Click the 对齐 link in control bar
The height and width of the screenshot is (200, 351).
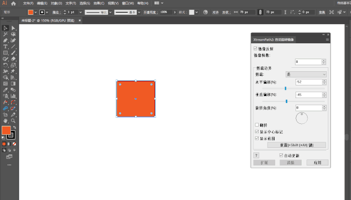tap(215, 12)
